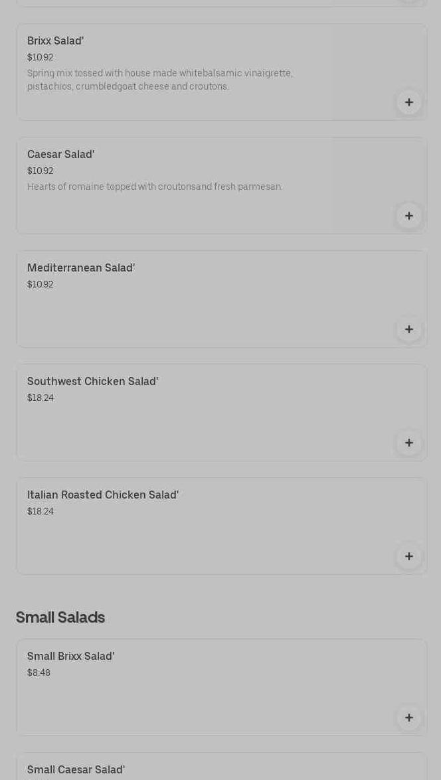441x780 pixels.
Task: Open the Caesar Salad item title
Action: 61,155
